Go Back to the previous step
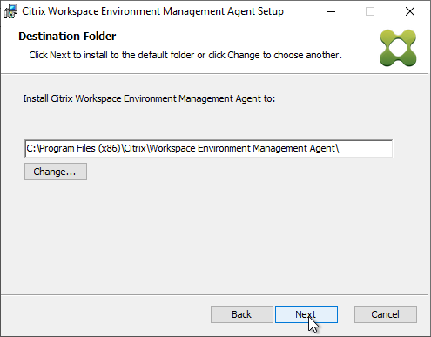This screenshot has height=337, width=431. 242,314
